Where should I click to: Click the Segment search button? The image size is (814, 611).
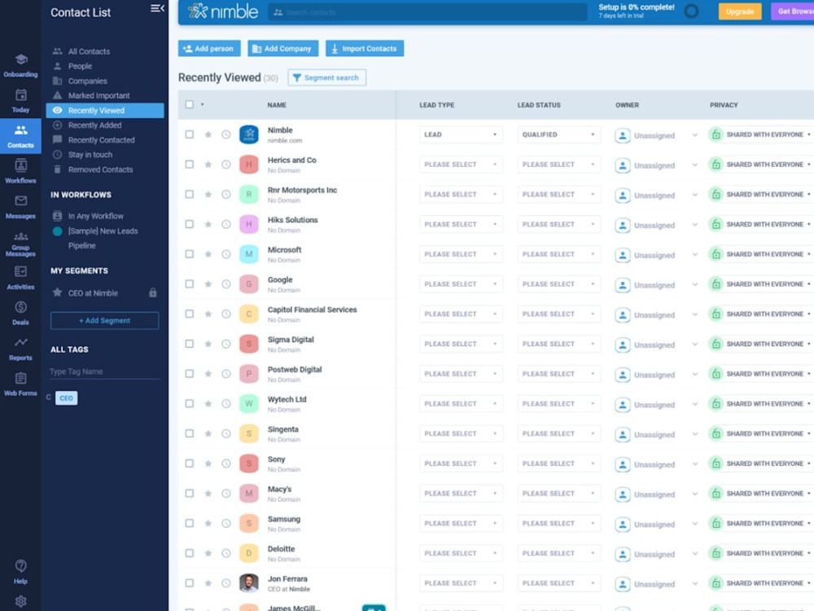click(x=326, y=77)
